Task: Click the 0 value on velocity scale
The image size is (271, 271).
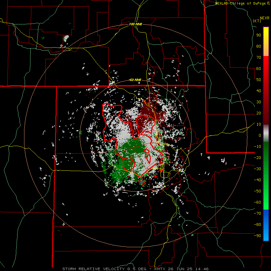Action: pyautogui.click(x=260, y=135)
